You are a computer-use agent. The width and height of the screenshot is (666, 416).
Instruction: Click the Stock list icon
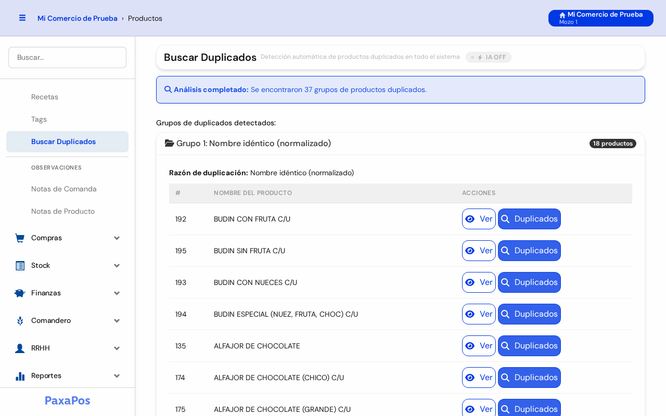click(20, 266)
